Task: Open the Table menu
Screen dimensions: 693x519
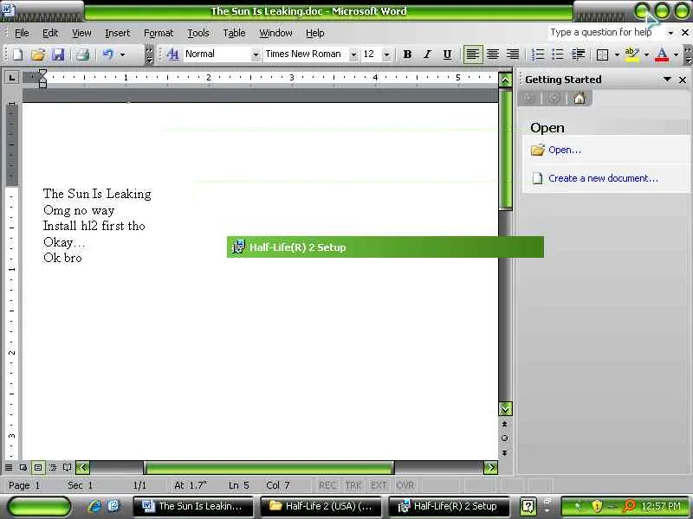Action: pyautogui.click(x=234, y=33)
